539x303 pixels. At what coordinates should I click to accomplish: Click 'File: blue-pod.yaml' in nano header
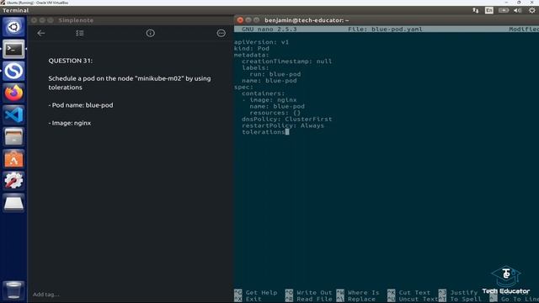point(386,29)
